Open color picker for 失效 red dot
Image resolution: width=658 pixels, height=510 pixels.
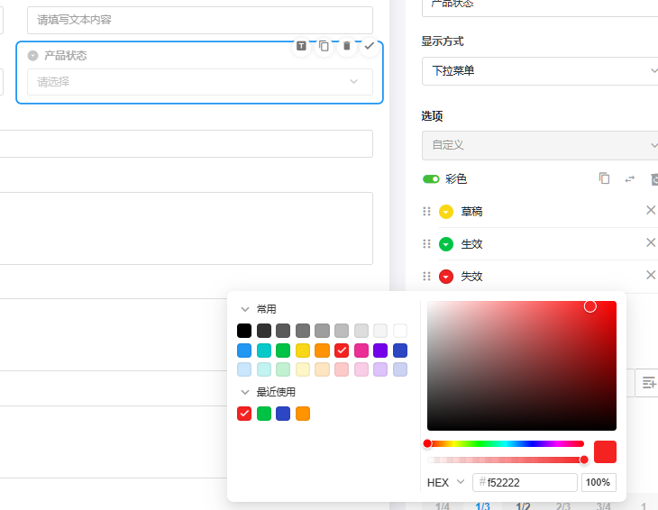pos(446,277)
